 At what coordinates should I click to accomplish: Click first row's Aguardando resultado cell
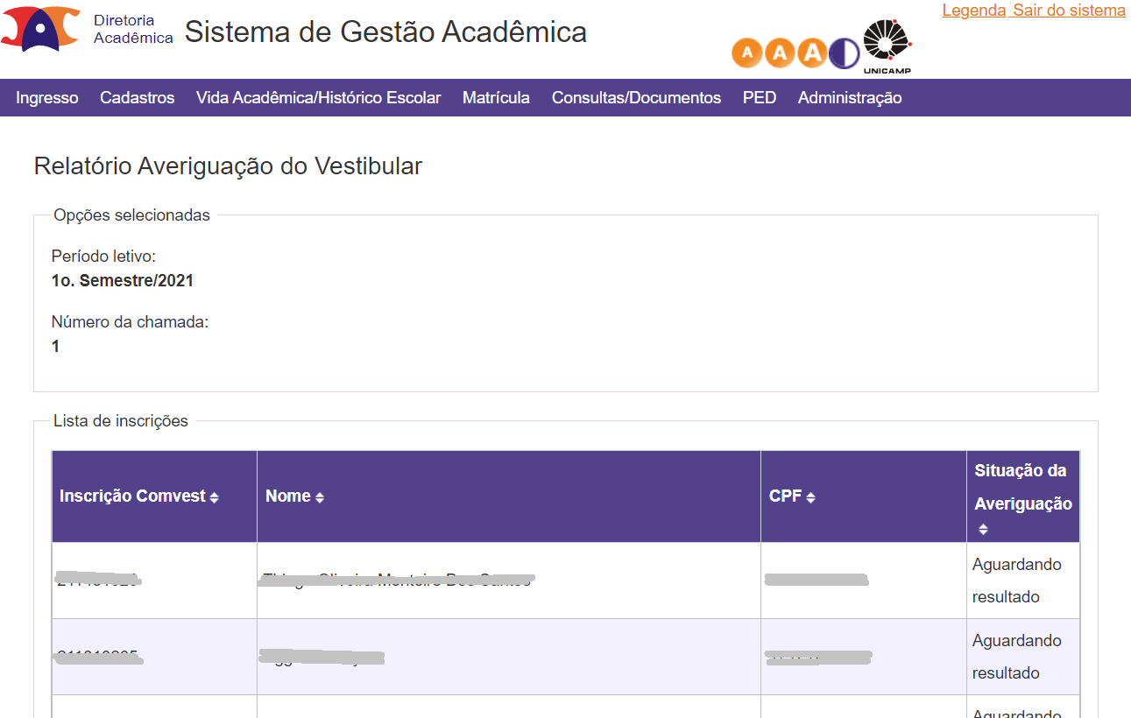pyautogui.click(x=1023, y=581)
